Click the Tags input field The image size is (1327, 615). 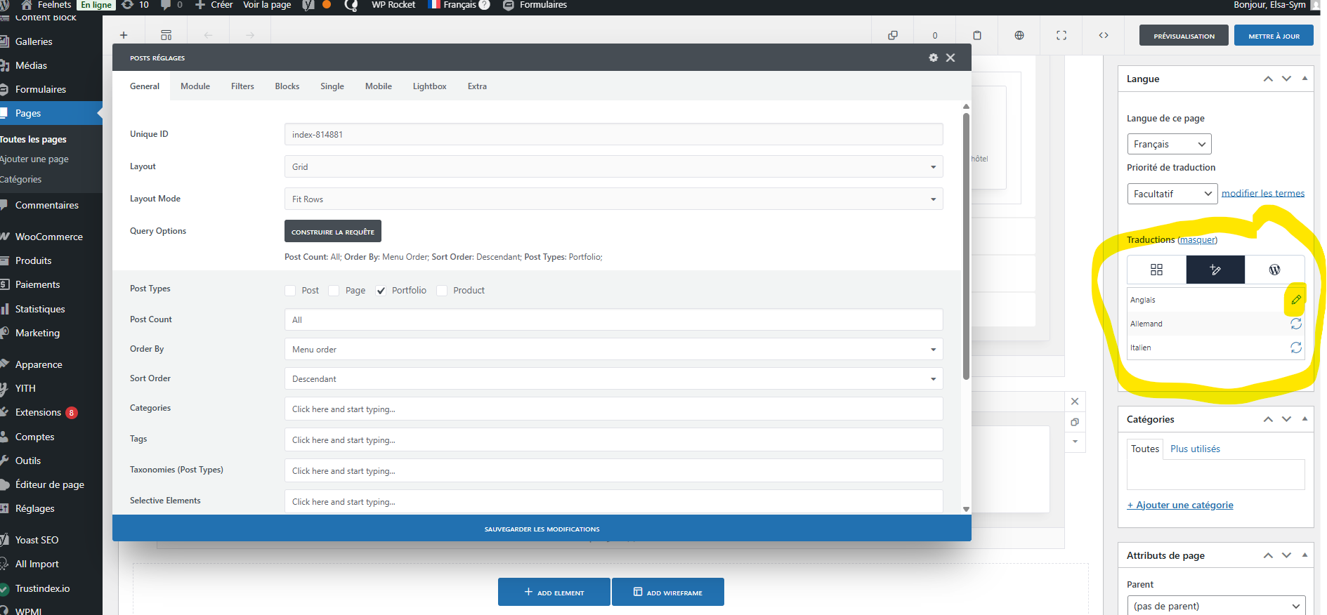pyautogui.click(x=613, y=440)
